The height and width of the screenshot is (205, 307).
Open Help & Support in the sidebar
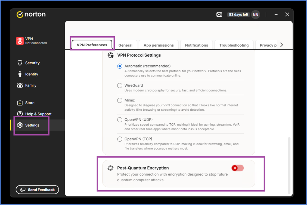coord(37,114)
